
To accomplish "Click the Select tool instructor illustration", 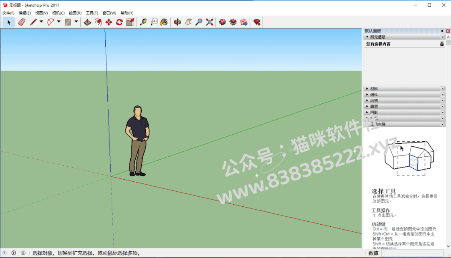I will [409, 158].
